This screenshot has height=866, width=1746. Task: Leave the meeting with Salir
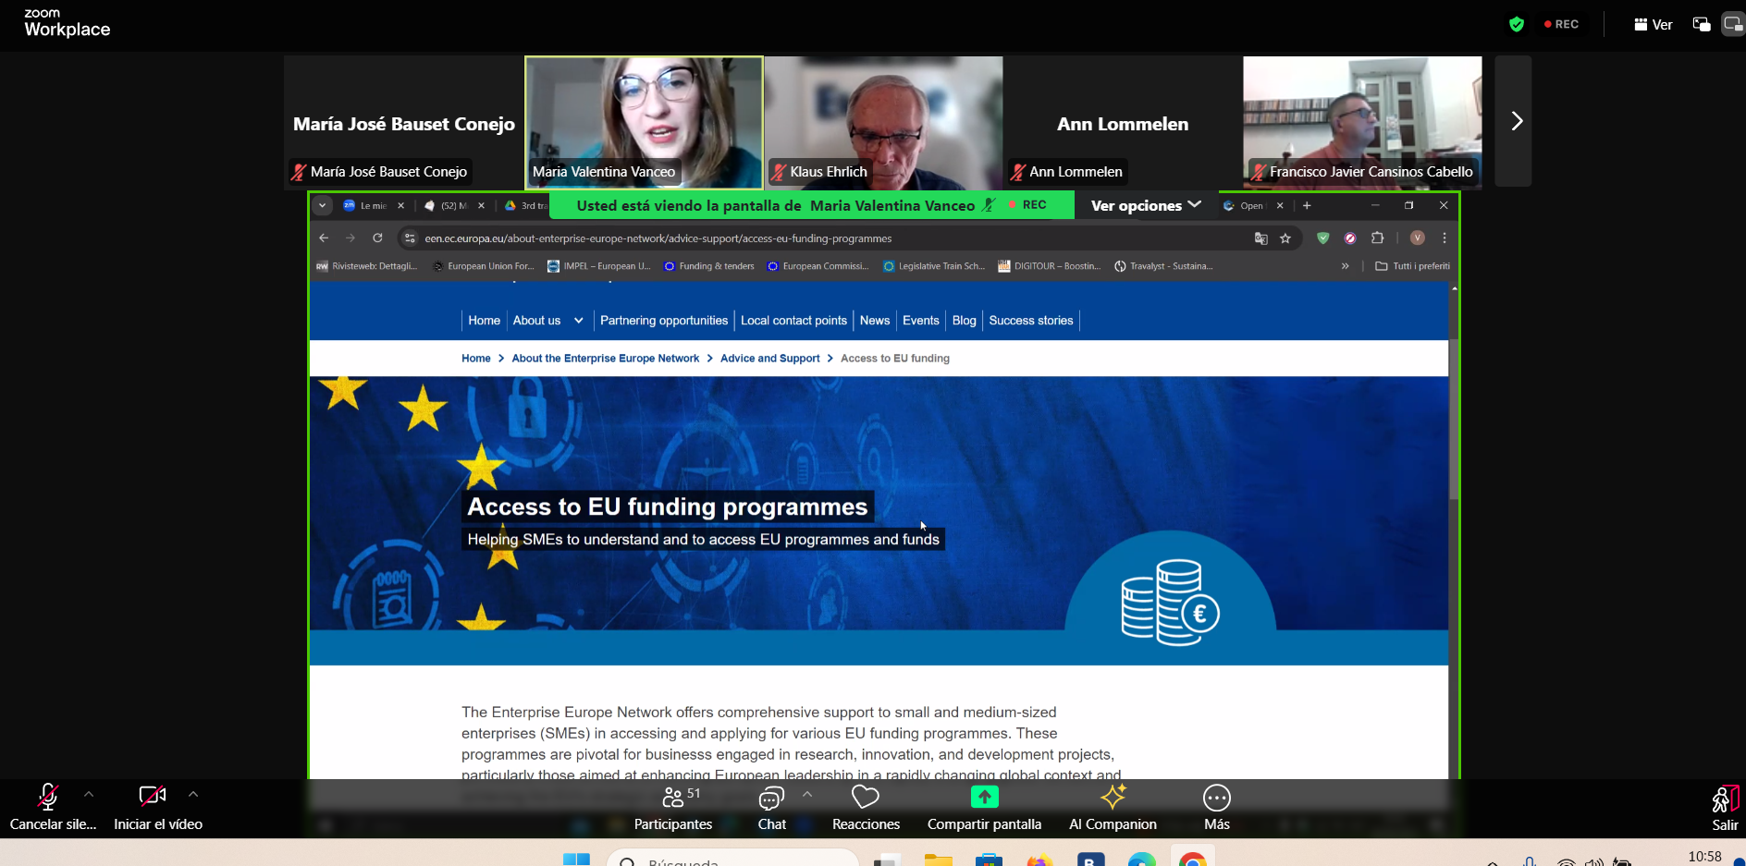pyautogui.click(x=1725, y=807)
